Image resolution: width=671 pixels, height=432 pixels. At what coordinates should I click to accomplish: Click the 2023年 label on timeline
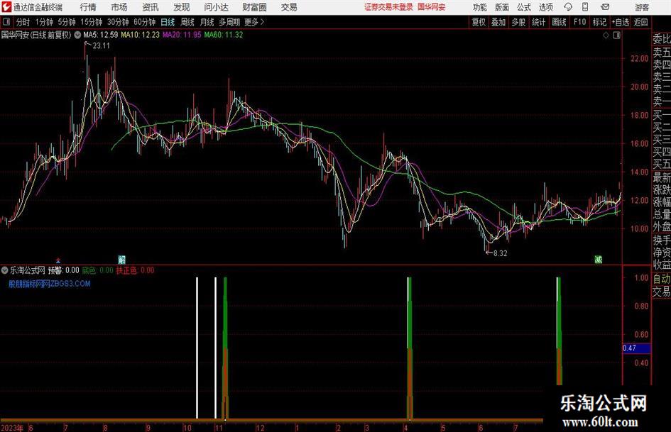click(x=12, y=428)
